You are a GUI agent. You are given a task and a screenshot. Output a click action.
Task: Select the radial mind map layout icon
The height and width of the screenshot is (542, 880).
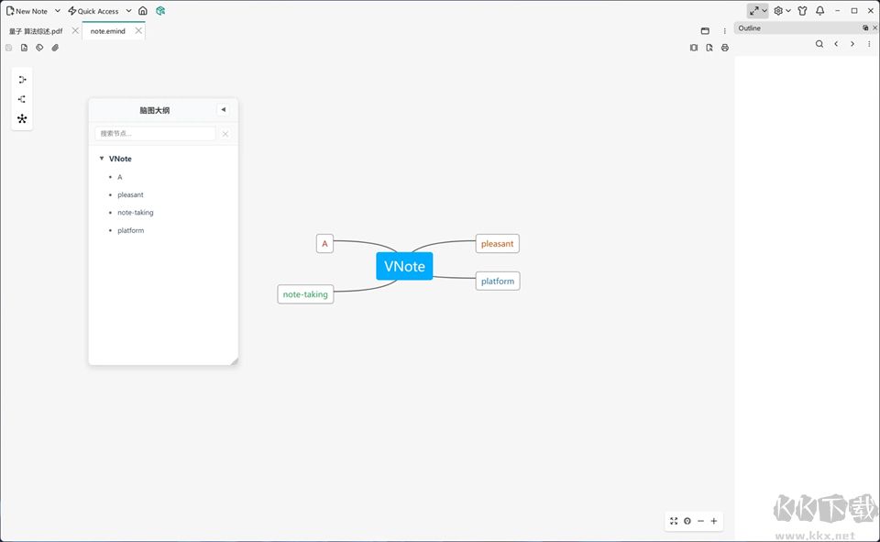pyautogui.click(x=22, y=118)
